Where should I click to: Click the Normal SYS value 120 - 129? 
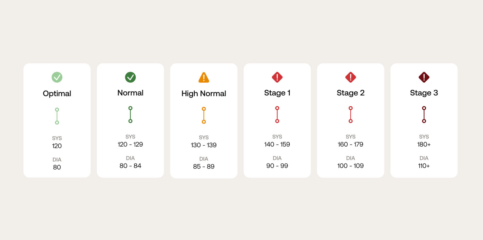pyautogui.click(x=130, y=145)
